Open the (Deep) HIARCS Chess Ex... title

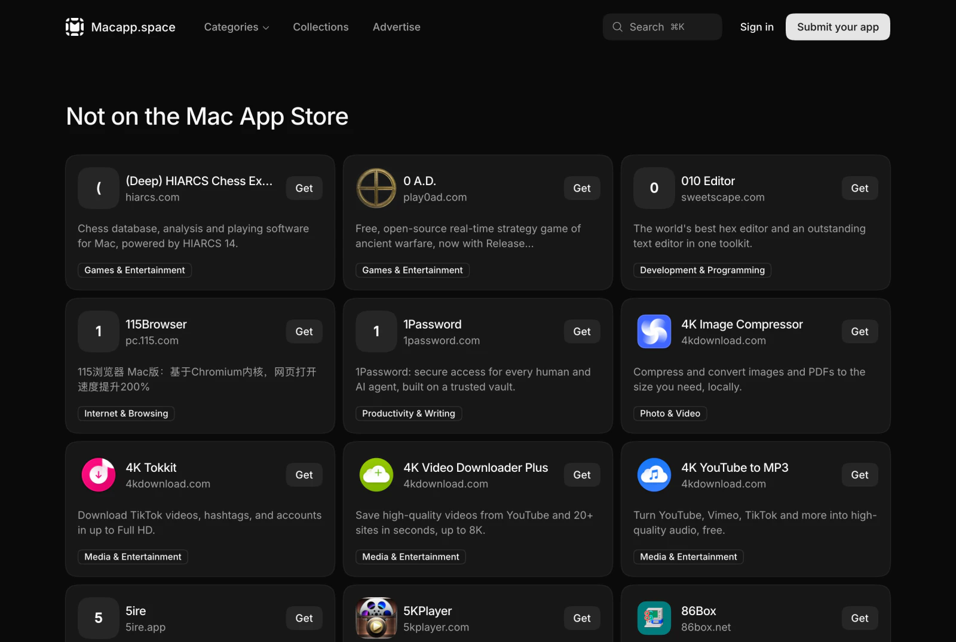click(199, 181)
